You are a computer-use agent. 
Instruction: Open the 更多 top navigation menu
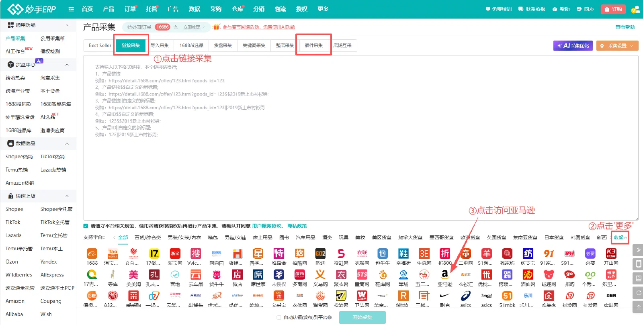323,9
